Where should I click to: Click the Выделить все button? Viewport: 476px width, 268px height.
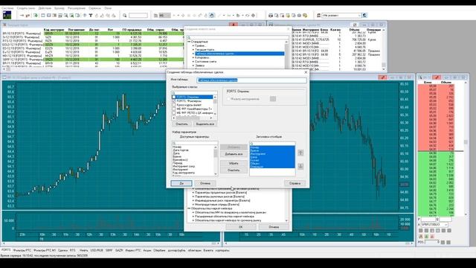pos(205,124)
